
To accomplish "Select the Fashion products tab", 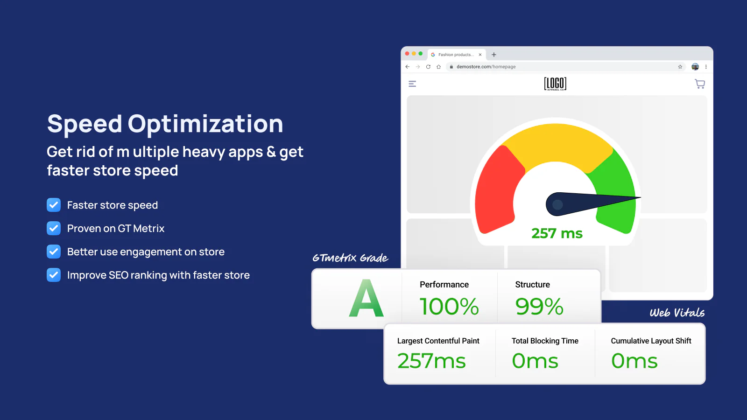I will pyautogui.click(x=457, y=55).
